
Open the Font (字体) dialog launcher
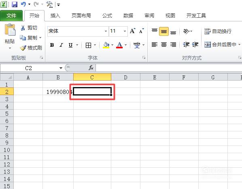point(144,58)
